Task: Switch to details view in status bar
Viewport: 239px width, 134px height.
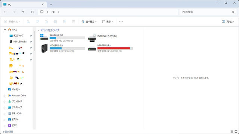Action: 232,131
